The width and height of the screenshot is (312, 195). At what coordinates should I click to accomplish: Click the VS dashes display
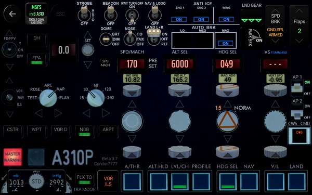coord(276,64)
